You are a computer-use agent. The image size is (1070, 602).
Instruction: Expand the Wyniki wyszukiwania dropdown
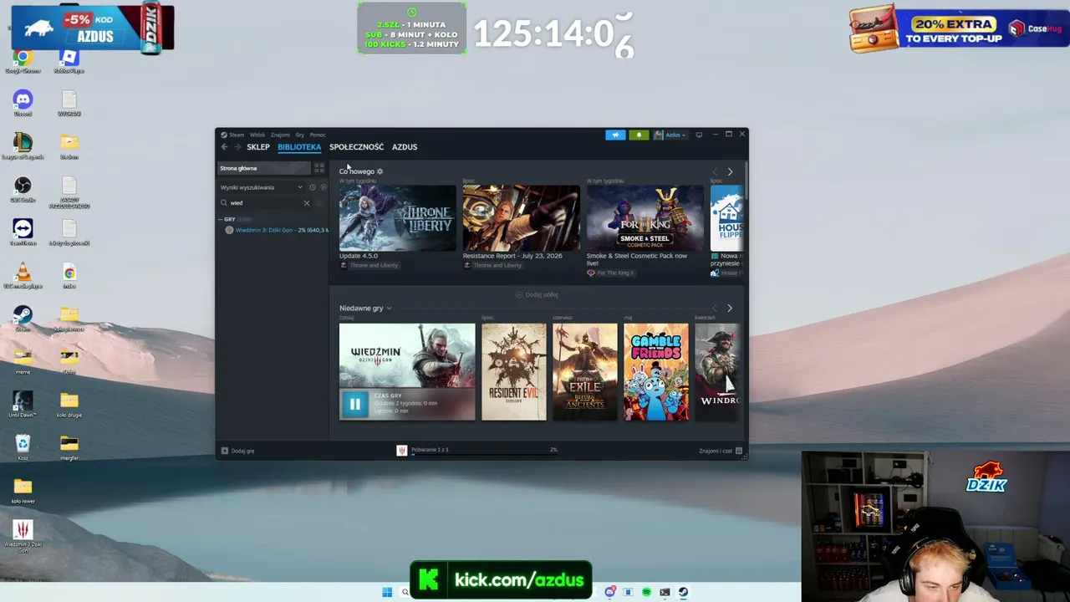pyautogui.click(x=262, y=187)
